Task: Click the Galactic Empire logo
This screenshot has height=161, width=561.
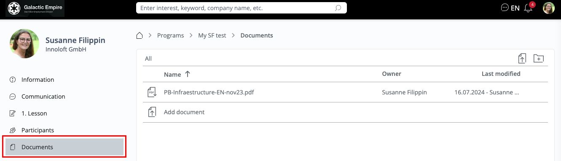Action: (x=35, y=8)
